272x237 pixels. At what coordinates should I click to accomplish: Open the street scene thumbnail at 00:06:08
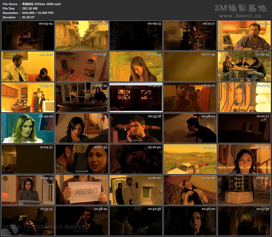[82, 35]
